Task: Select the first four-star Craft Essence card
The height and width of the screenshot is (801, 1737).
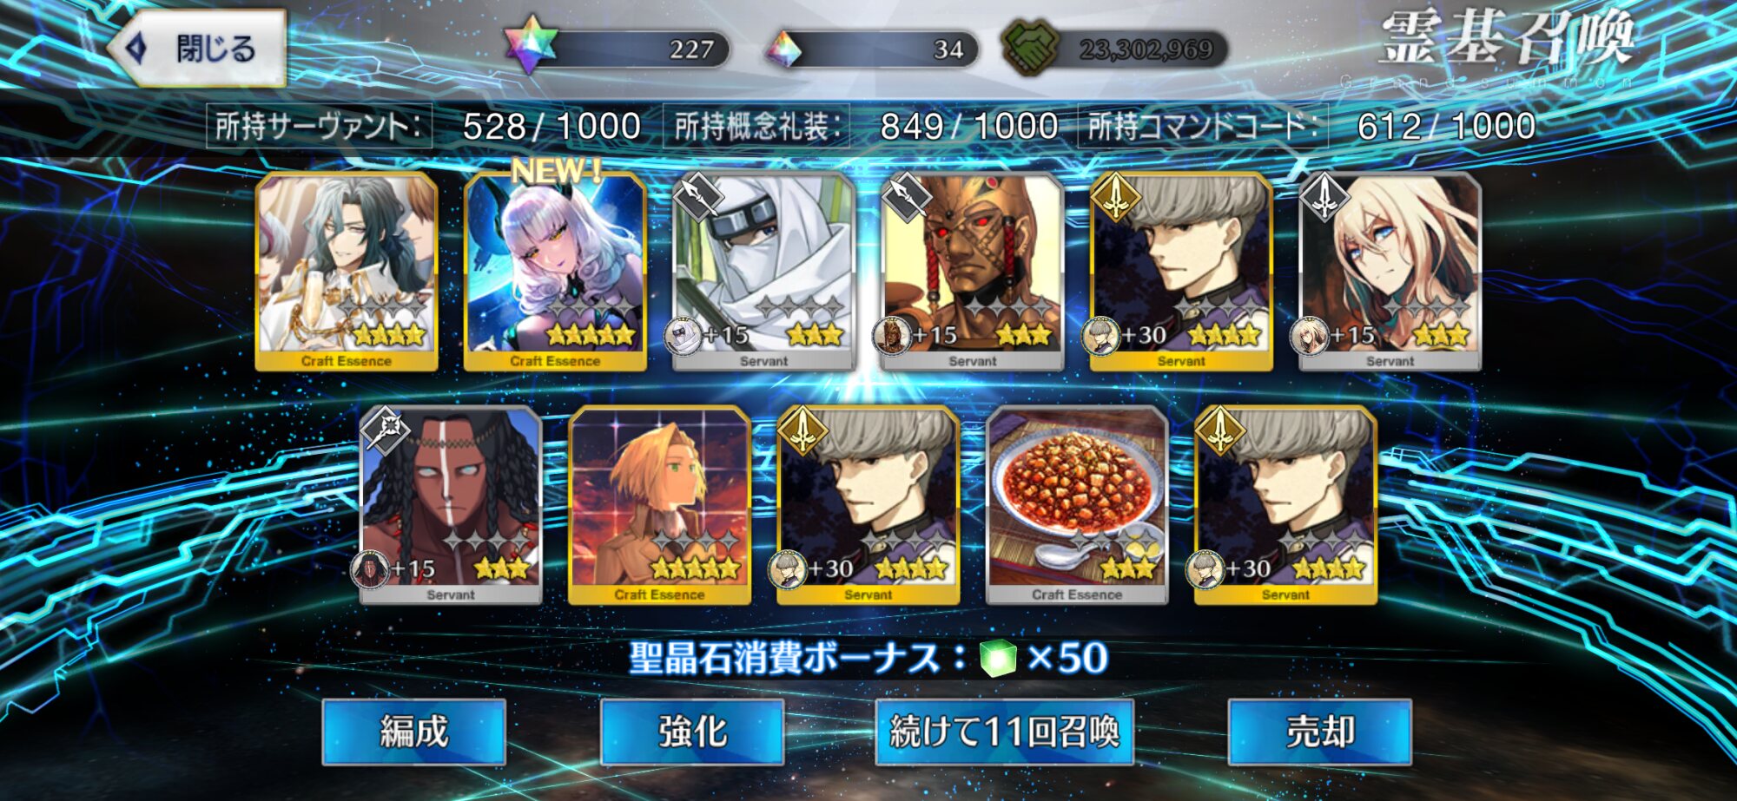Action: pyautogui.click(x=347, y=272)
